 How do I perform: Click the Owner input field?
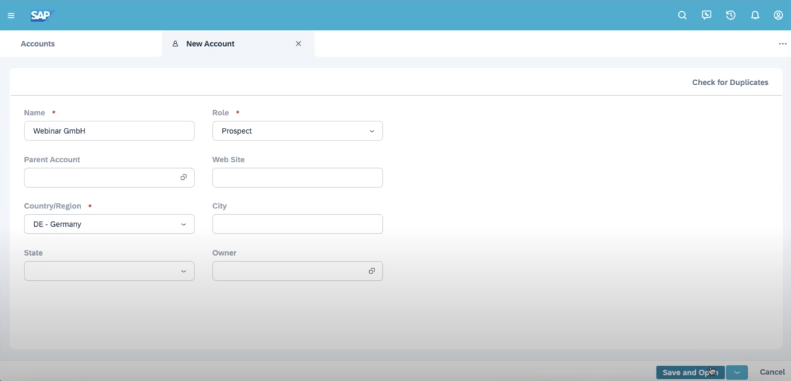297,271
